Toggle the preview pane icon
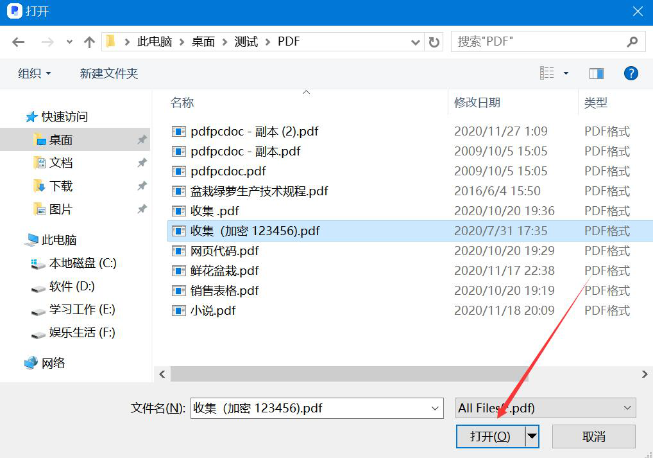 [x=597, y=73]
